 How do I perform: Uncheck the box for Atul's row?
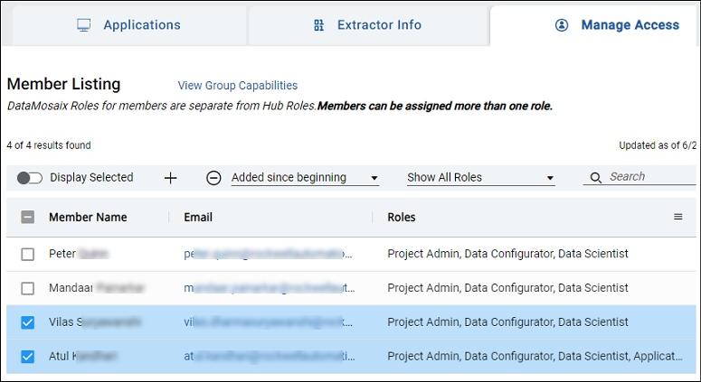tap(28, 357)
